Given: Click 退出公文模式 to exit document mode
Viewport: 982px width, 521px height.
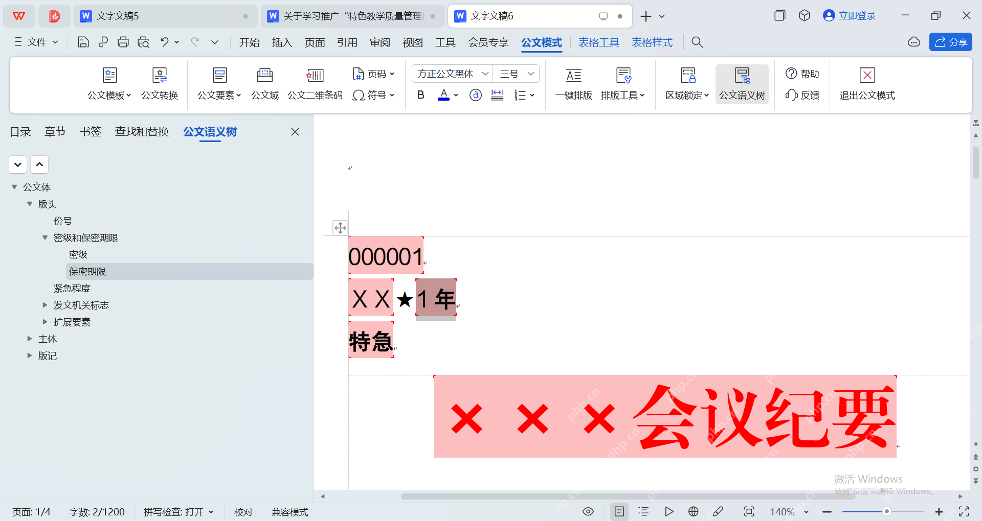Looking at the screenshot, I should [x=867, y=84].
